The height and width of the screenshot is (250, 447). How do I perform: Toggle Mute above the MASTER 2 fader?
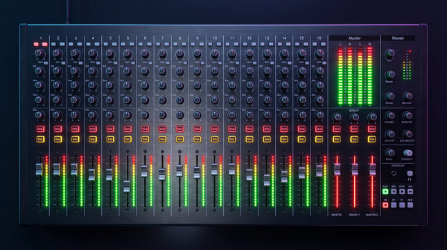[371, 129]
